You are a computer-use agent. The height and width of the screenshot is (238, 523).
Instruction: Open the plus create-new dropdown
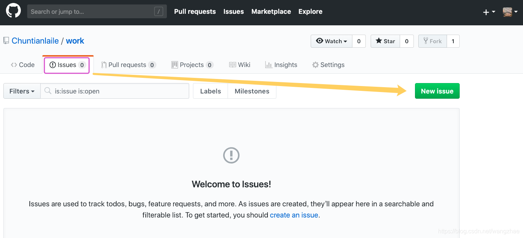(x=489, y=12)
